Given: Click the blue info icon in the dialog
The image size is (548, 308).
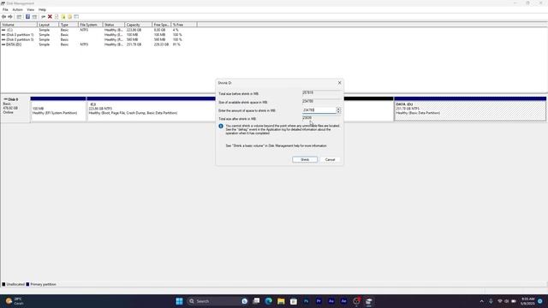Looking at the screenshot, I should coord(221,126).
